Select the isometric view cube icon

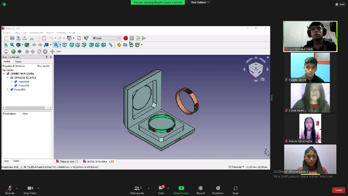point(64,45)
